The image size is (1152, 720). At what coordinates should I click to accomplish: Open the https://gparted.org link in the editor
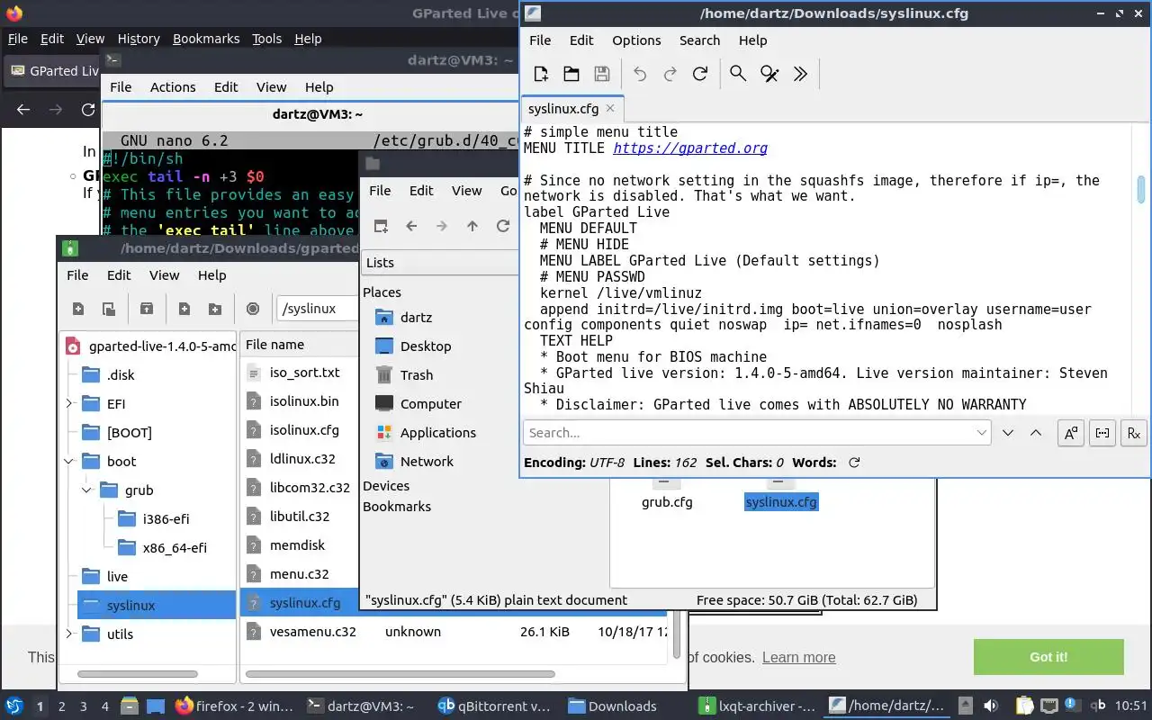pyautogui.click(x=690, y=148)
